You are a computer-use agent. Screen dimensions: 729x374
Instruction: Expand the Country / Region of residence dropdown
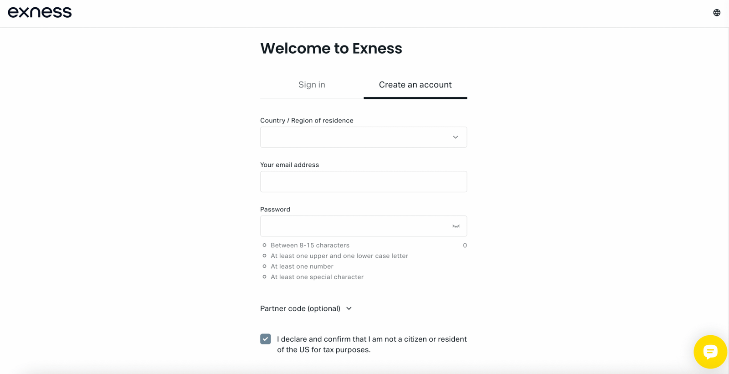coord(363,137)
